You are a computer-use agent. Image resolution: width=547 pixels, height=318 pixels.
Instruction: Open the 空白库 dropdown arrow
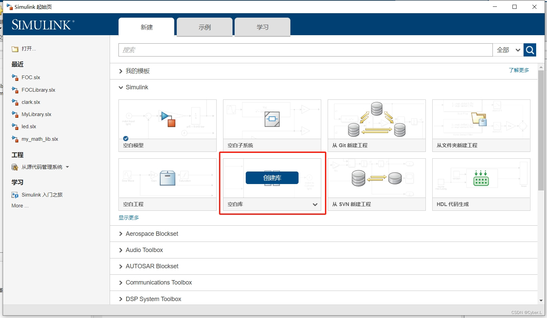point(315,204)
